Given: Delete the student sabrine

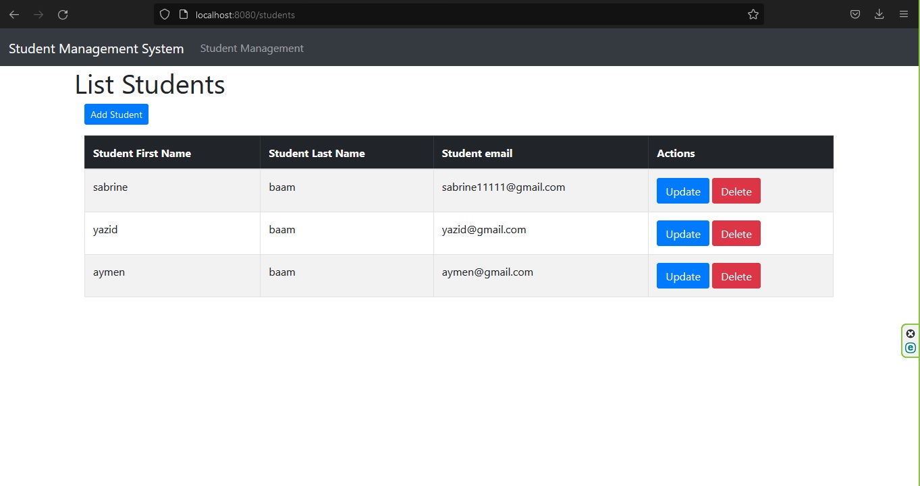Looking at the screenshot, I should [x=736, y=191].
